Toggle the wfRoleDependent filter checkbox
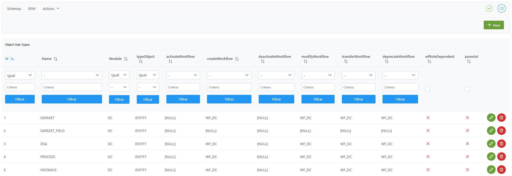This screenshot has height=176, width=512. (x=427, y=89)
